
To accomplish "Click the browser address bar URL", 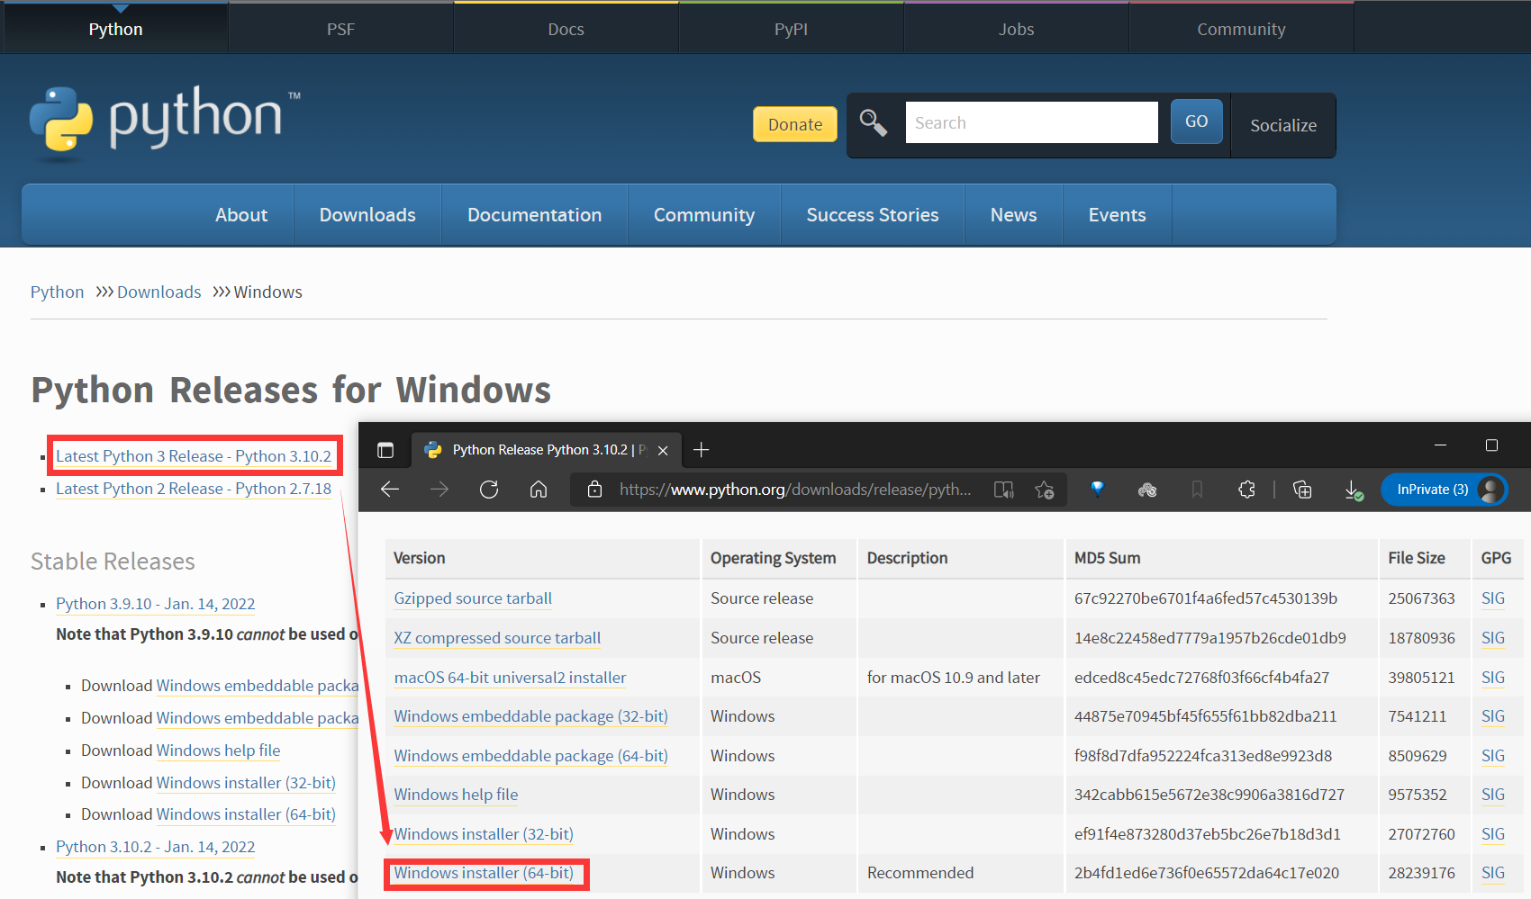I will pos(795,490).
